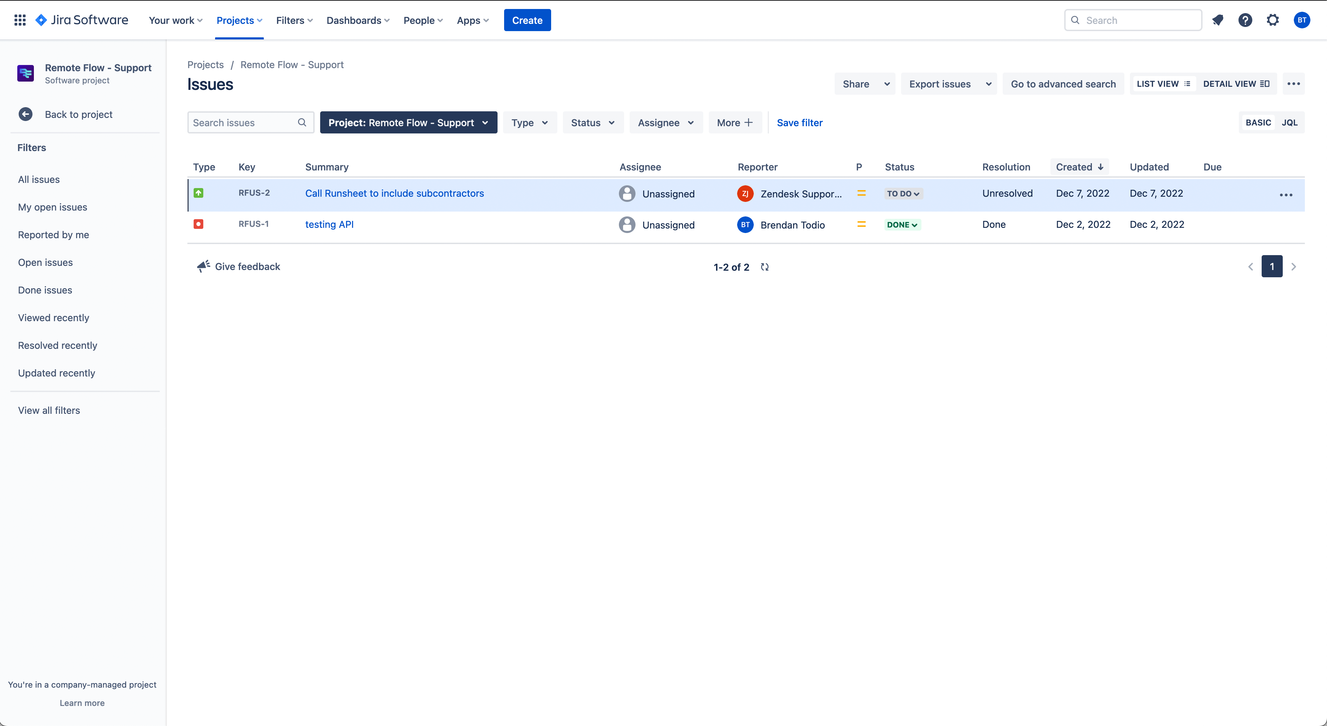
Task: Select Done issues filter in sidebar
Action: pyautogui.click(x=45, y=290)
